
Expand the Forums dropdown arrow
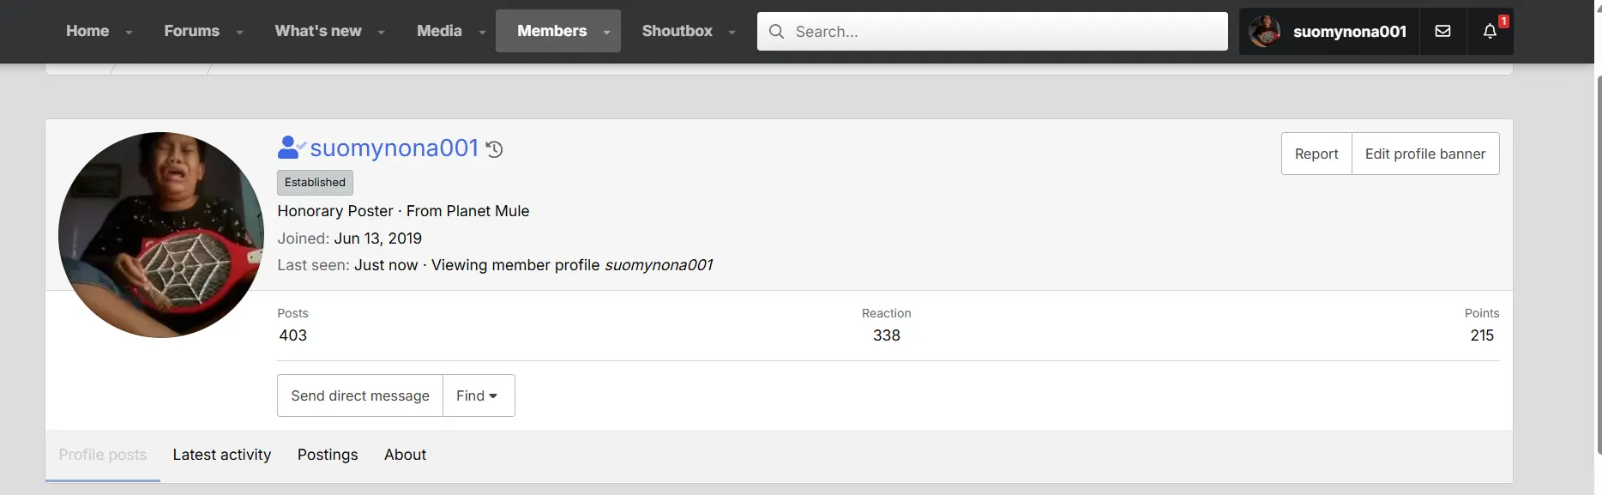tap(239, 32)
